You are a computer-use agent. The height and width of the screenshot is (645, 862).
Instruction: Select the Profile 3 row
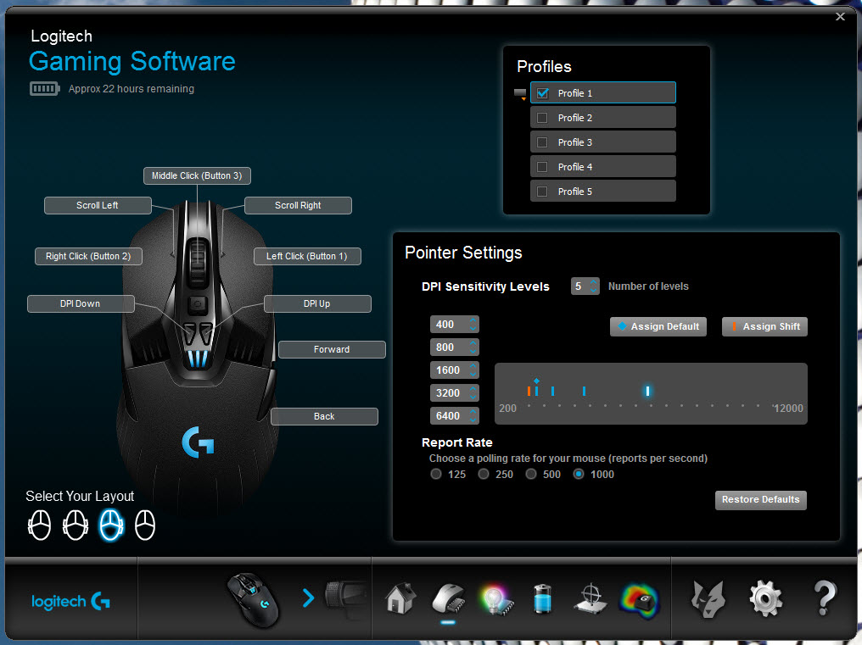603,142
